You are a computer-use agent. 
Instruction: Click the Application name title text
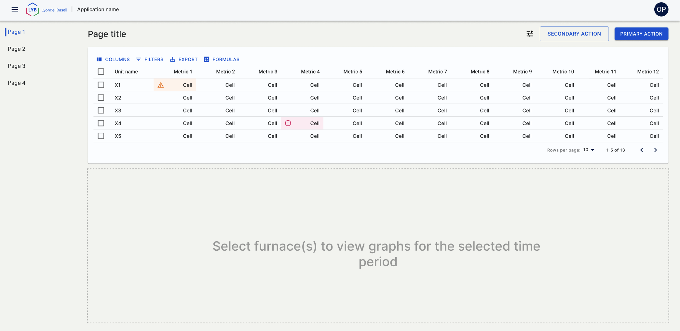click(x=98, y=9)
